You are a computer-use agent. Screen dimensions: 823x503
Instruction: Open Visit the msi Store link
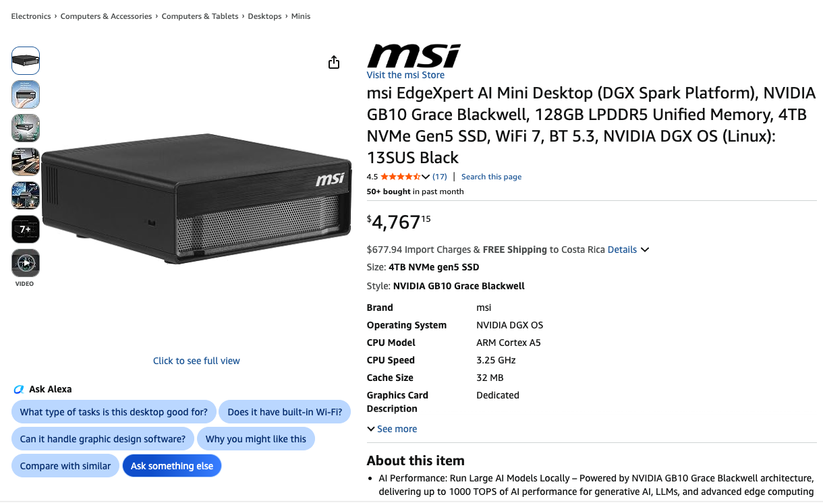405,75
